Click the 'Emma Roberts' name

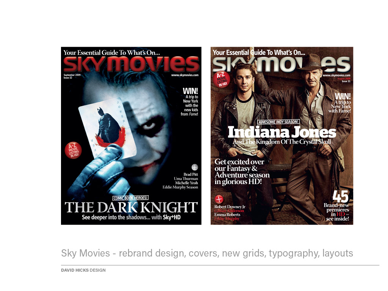click(x=227, y=214)
